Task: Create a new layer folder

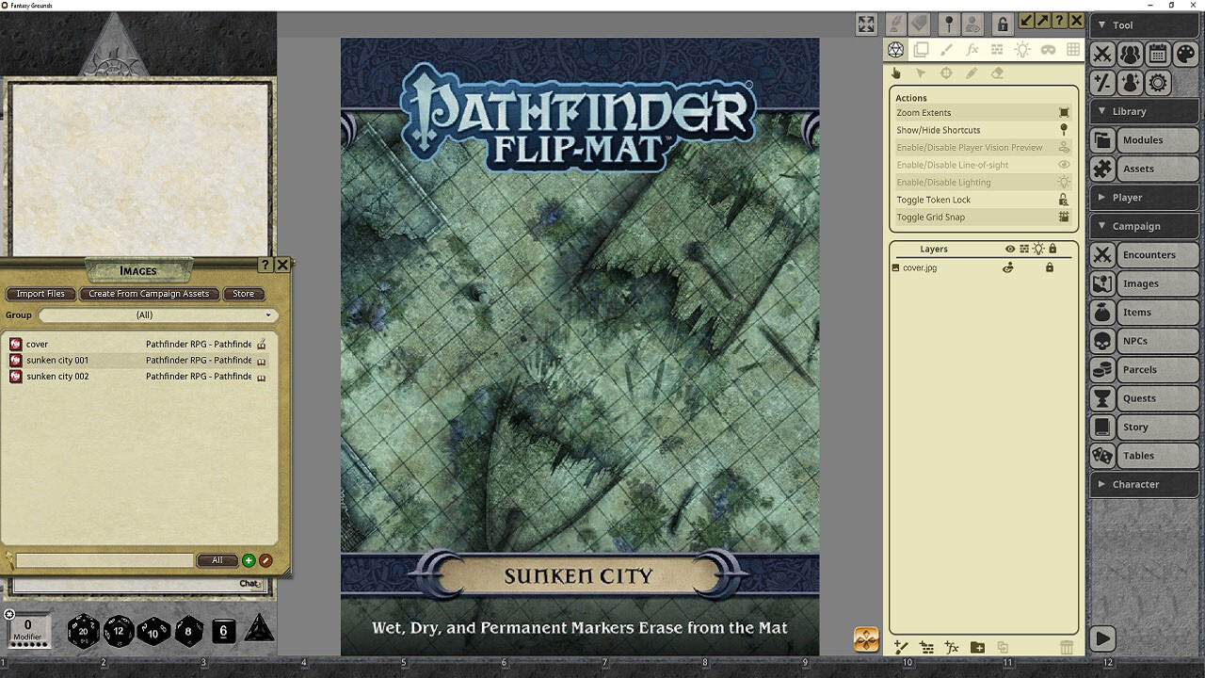Action: [977, 648]
